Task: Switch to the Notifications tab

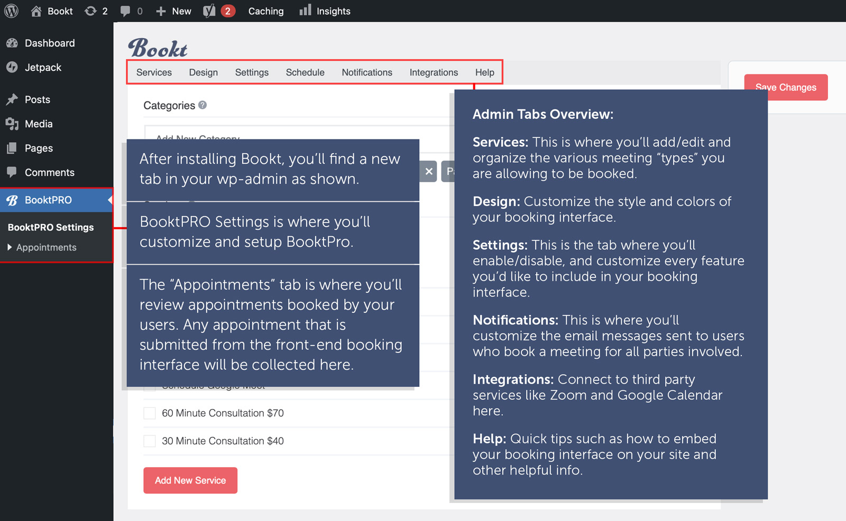Action: (367, 72)
